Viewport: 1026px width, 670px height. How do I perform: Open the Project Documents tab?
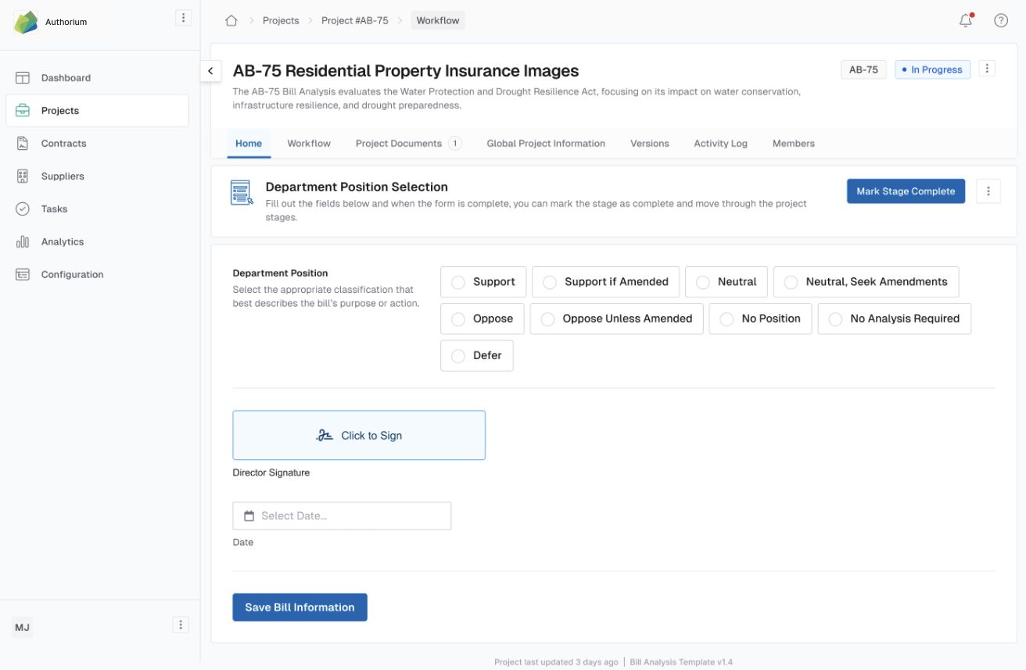399,144
